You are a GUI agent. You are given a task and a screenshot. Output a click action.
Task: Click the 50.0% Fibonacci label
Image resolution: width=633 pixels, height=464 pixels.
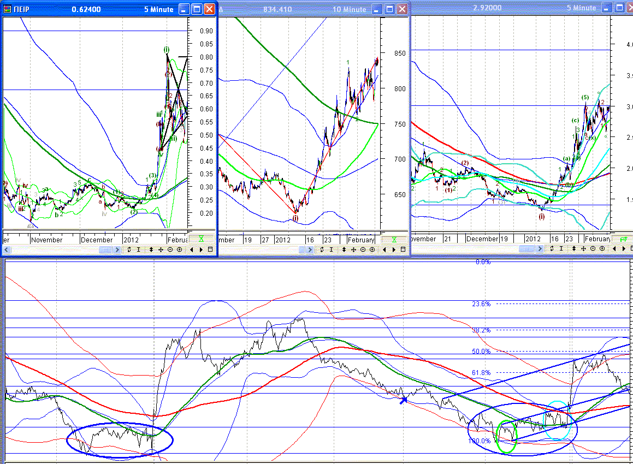click(481, 351)
